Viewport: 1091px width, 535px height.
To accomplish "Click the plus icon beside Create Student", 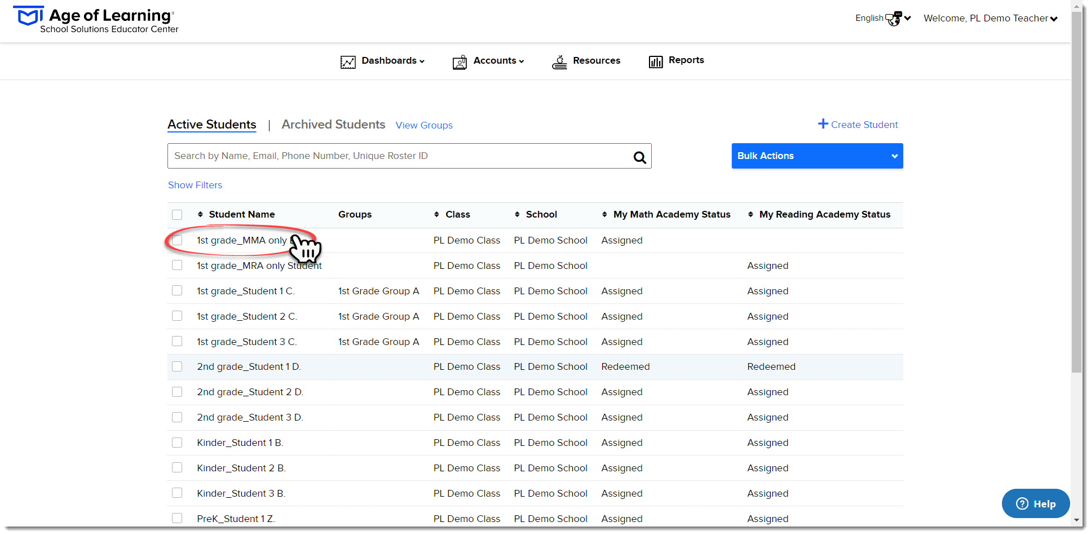I will click(x=823, y=124).
